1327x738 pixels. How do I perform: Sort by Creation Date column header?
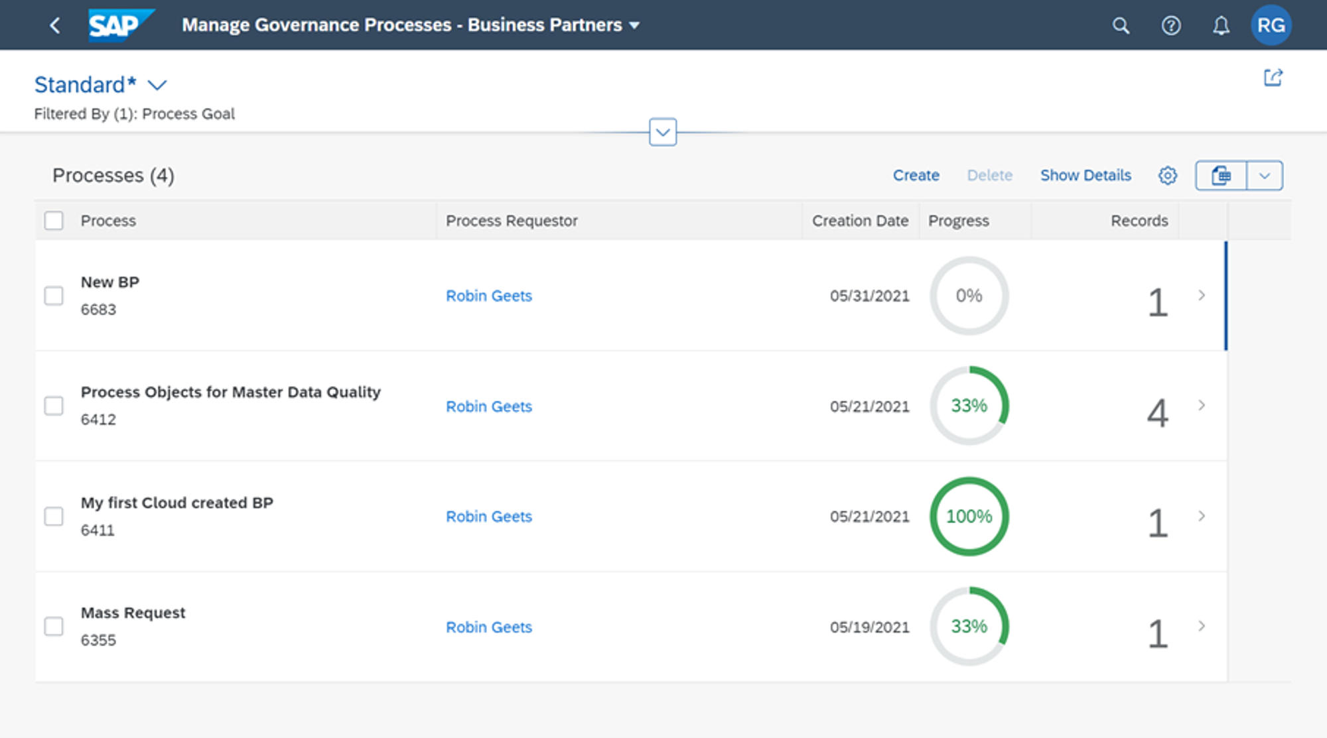coord(860,221)
